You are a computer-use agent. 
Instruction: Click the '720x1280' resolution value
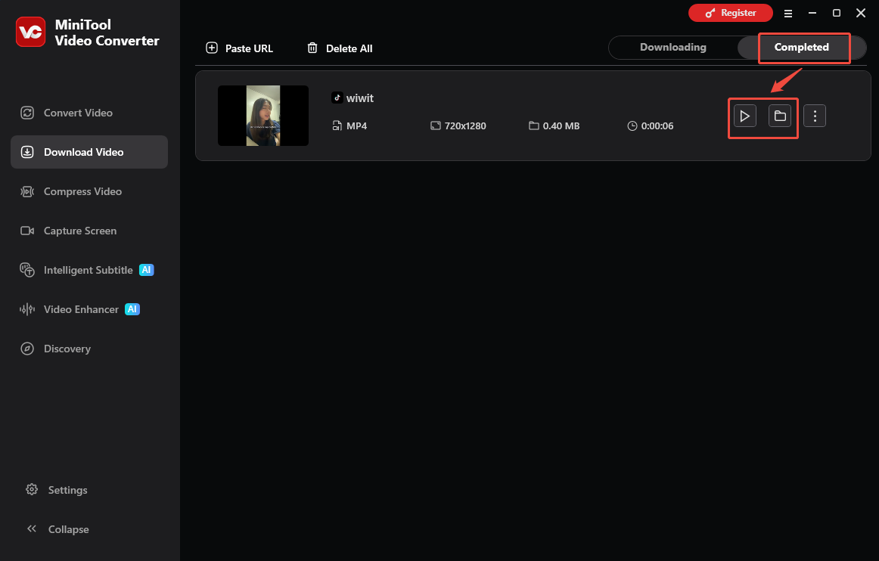click(x=465, y=126)
